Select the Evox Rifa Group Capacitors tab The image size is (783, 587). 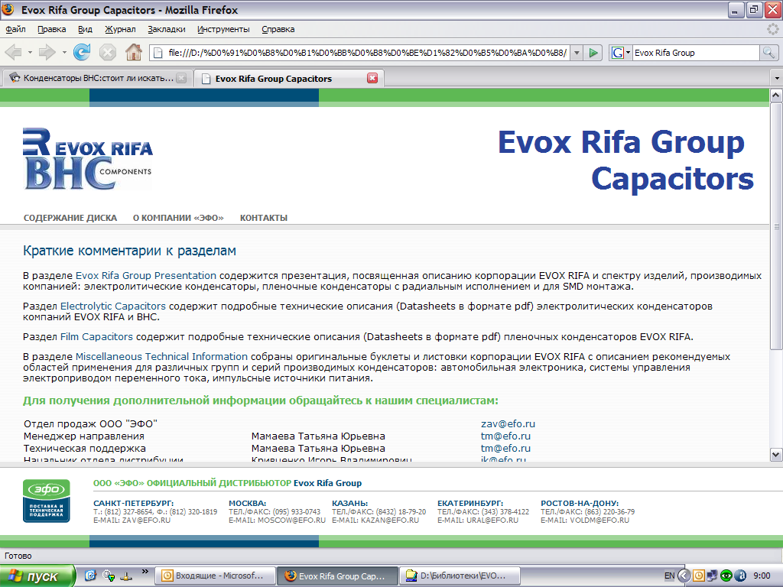(x=289, y=78)
